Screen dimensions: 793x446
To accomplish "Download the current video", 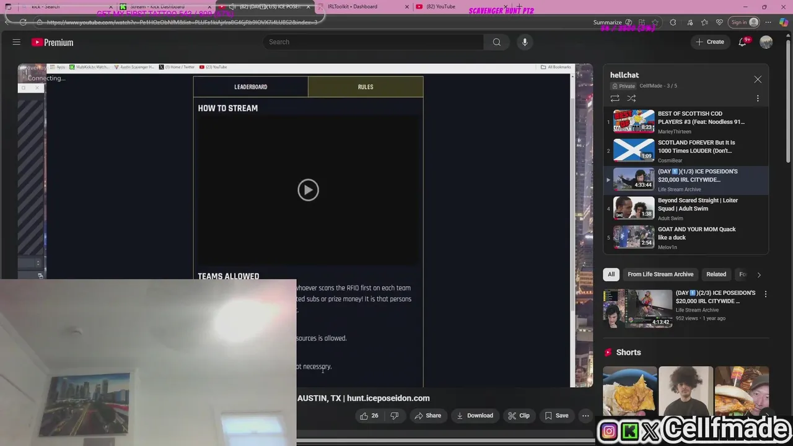I will point(475,416).
